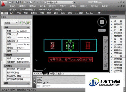Switch to the 天正建筑 ribbon tab

point(79,13)
